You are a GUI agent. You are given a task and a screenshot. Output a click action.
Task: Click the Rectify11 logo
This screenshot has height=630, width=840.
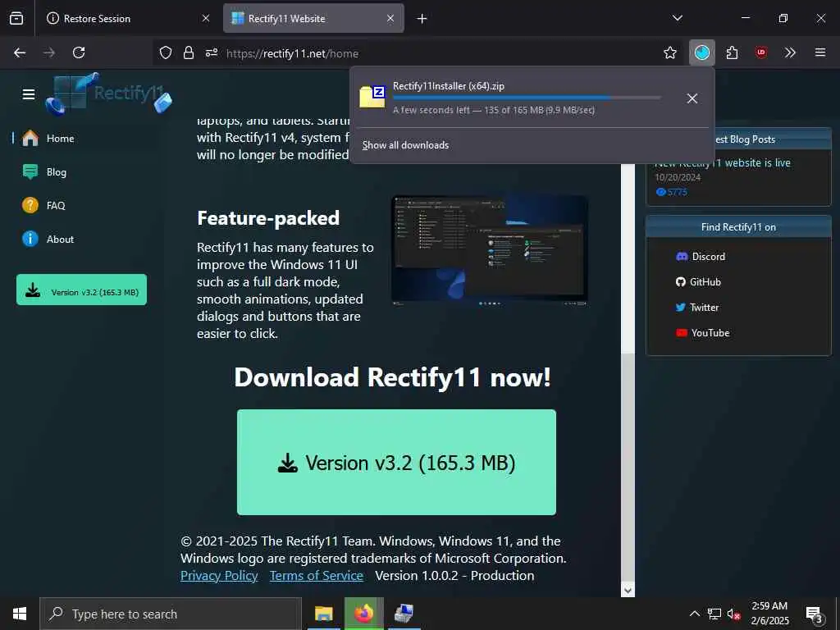(x=108, y=94)
